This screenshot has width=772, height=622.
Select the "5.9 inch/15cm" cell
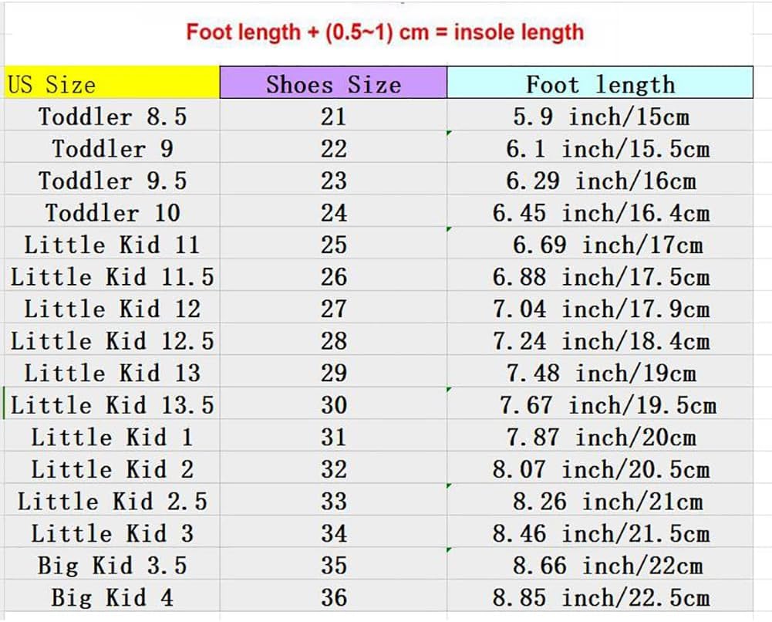[601, 117]
